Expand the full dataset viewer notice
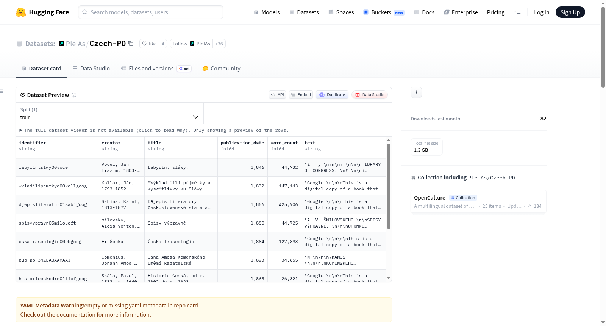This screenshot has height=326, width=606. coord(154,130)
